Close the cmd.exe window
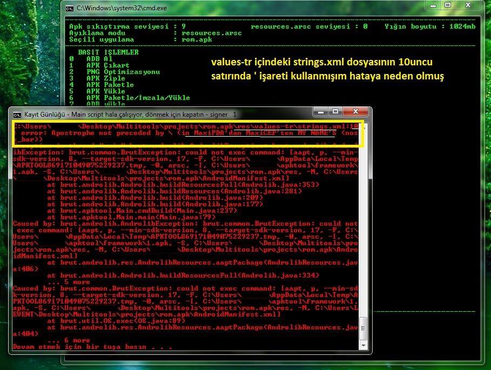 pyautogui.click(x=469, y=5)
